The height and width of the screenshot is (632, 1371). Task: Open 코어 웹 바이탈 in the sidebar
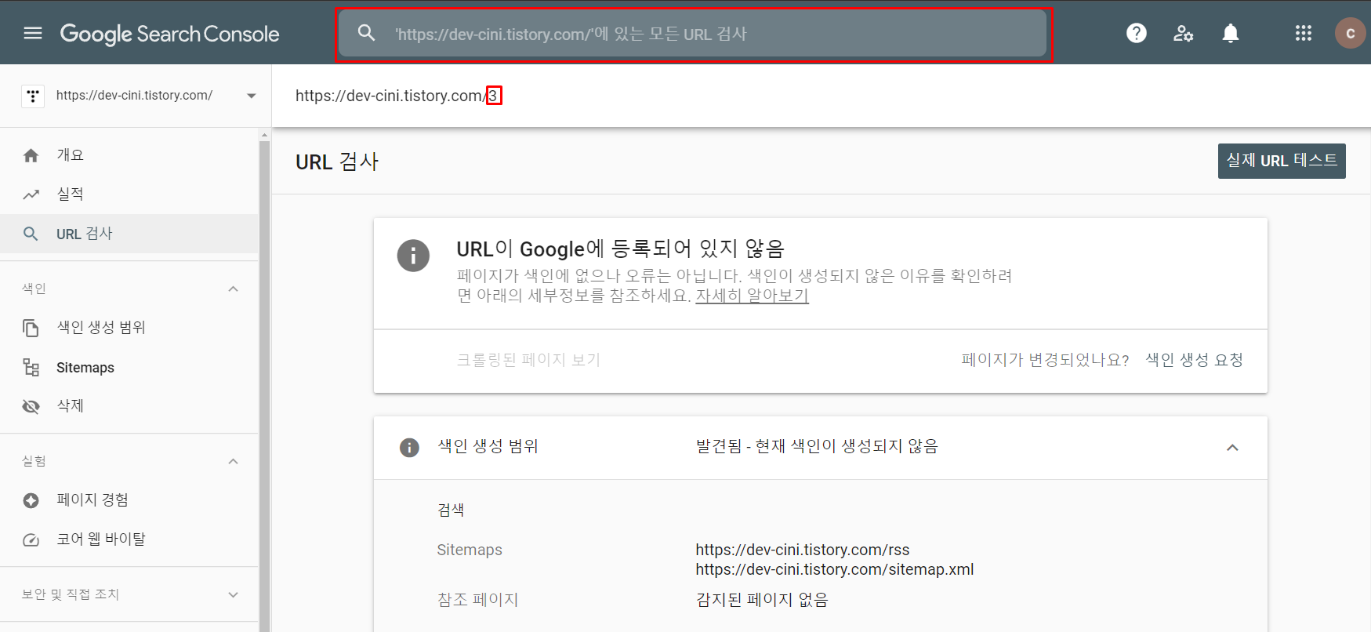(129, 539)
